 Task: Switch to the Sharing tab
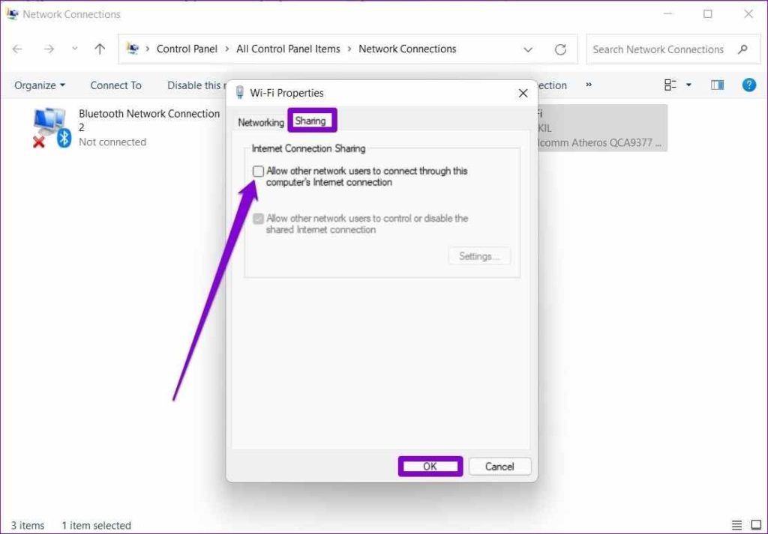tap(310, 121)
